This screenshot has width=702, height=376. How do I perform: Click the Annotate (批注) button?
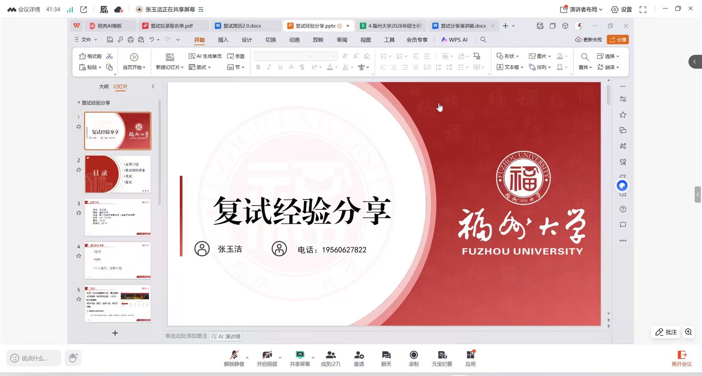[x=666, y=332]
